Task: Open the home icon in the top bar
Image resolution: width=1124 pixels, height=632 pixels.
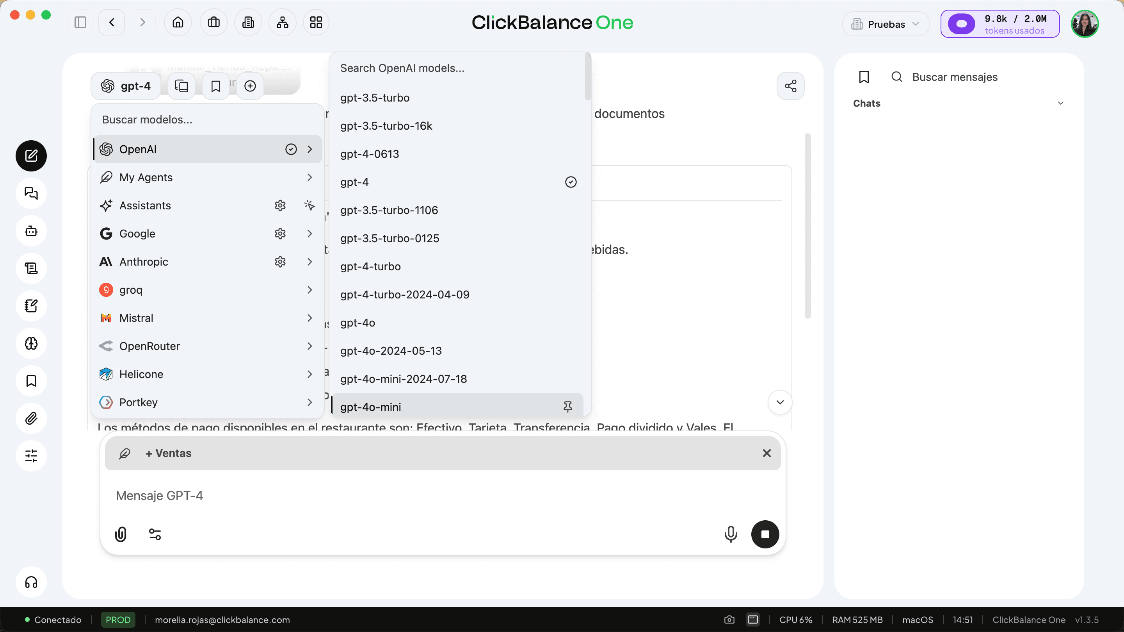Action: (178, 22)
